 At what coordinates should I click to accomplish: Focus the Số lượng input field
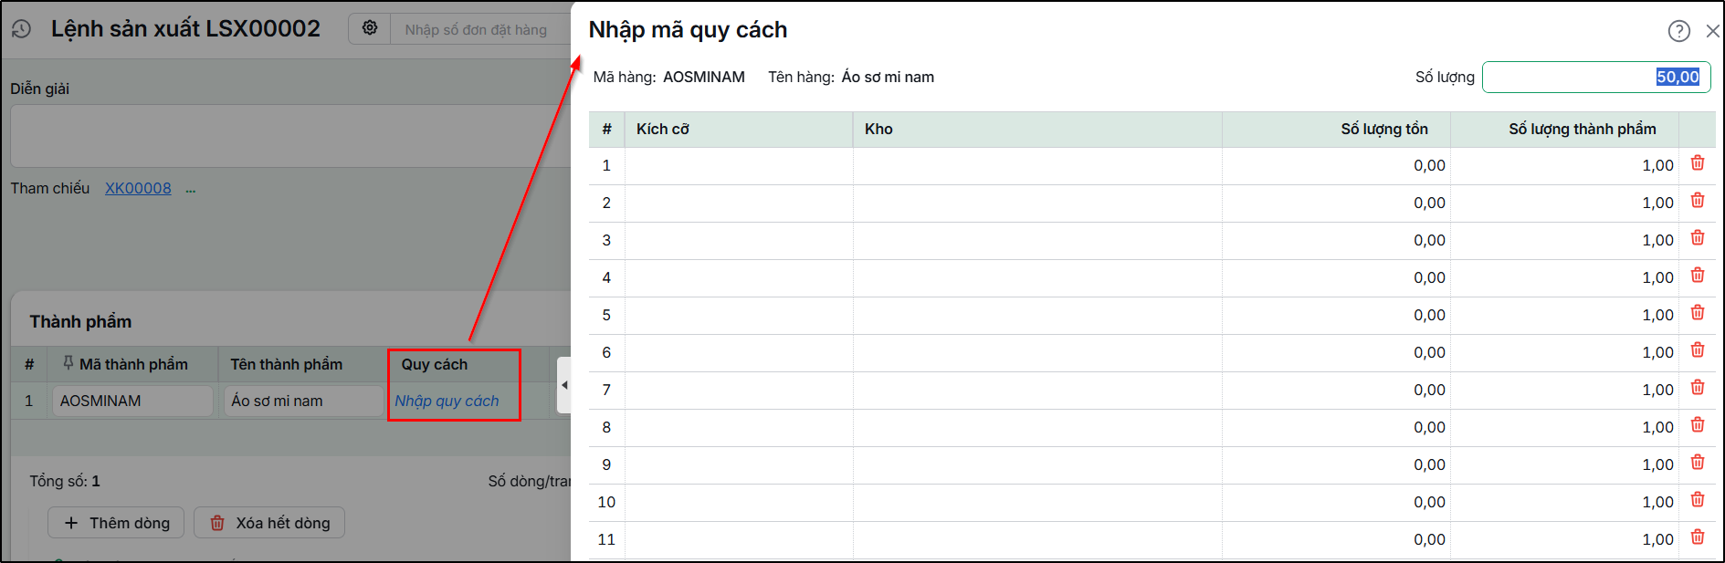1596,77
